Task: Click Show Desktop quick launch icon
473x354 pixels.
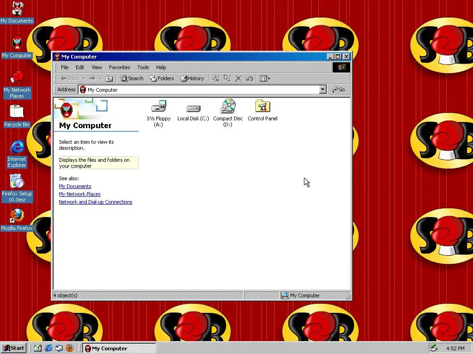Action: (38, 348)
